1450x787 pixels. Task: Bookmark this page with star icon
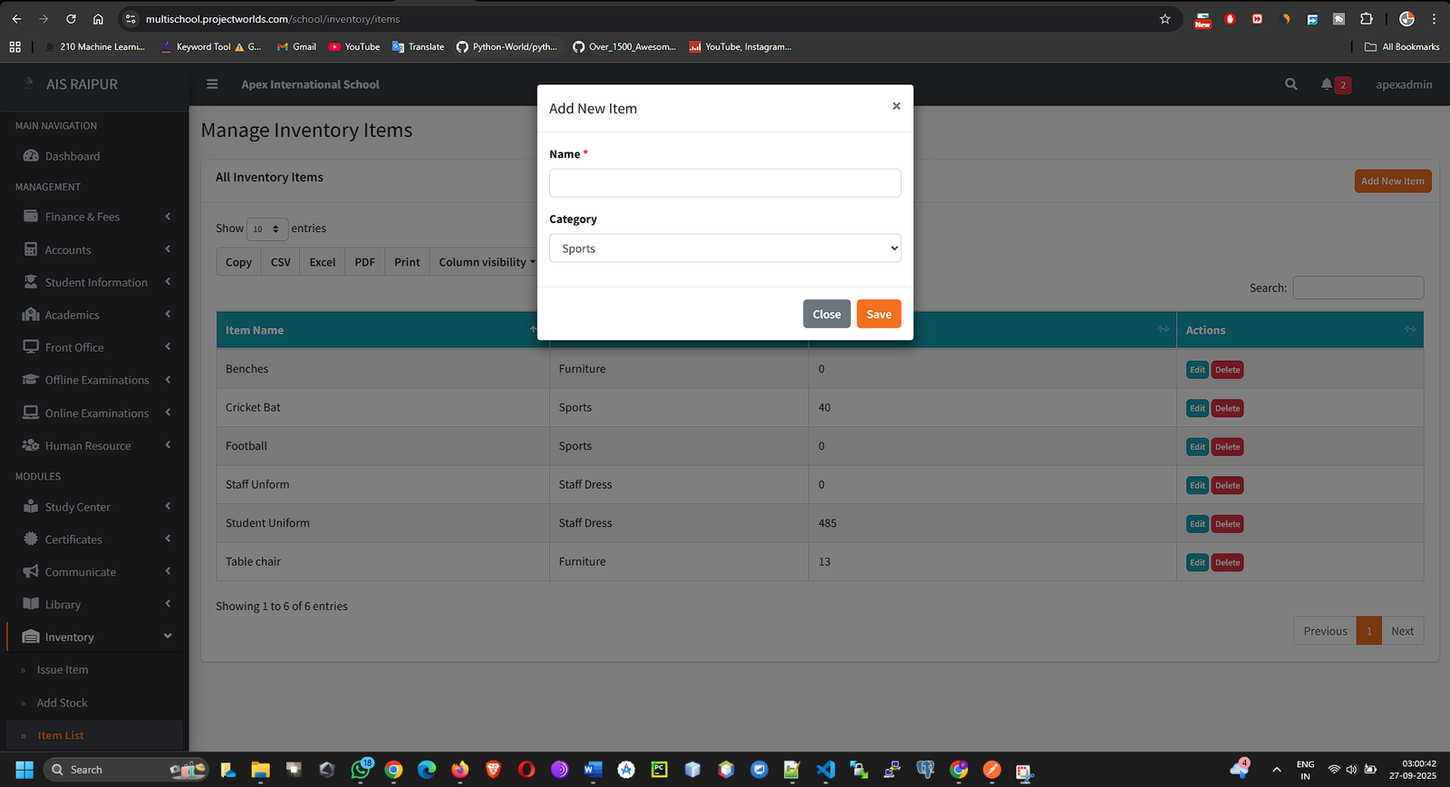pyautogui.click(x=1165, y=19)
